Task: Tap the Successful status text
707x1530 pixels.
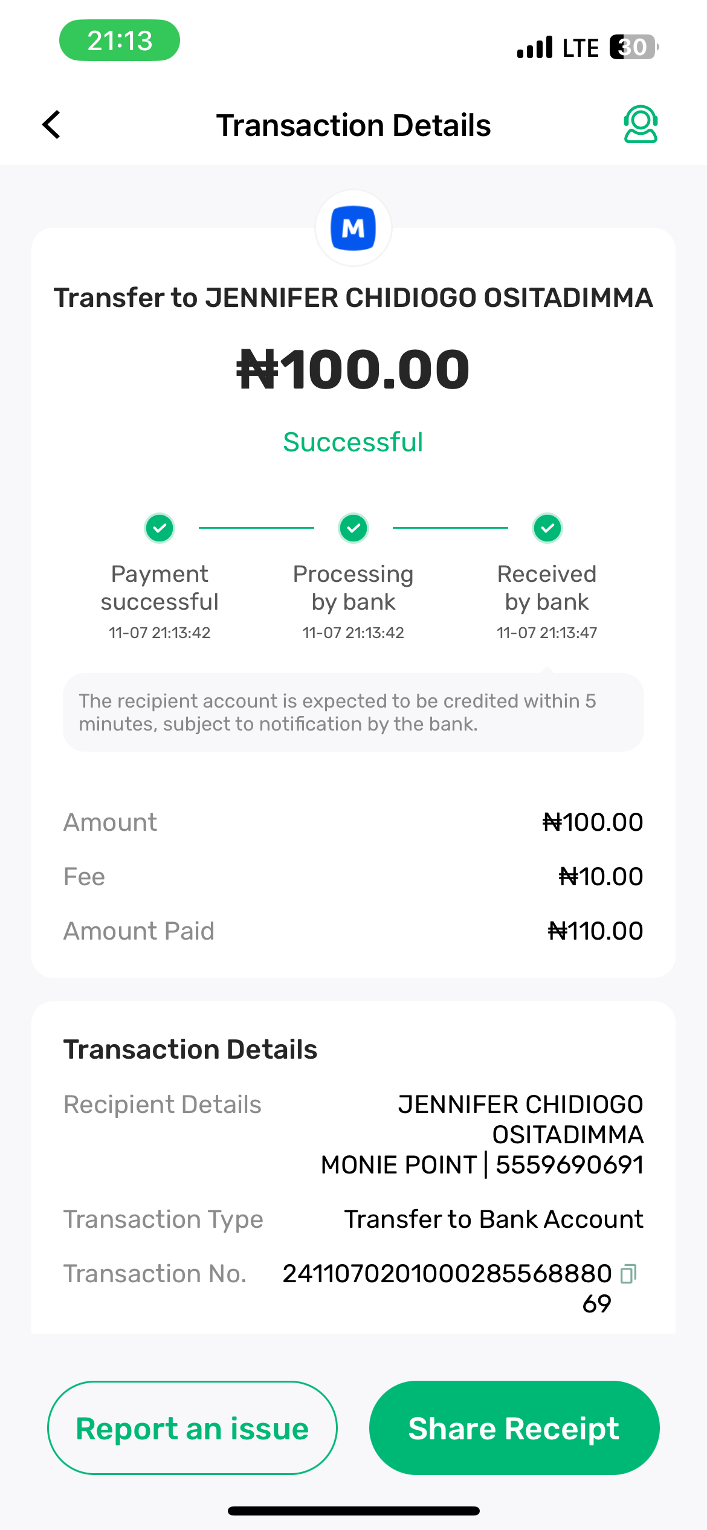Action: click(353, 442)
